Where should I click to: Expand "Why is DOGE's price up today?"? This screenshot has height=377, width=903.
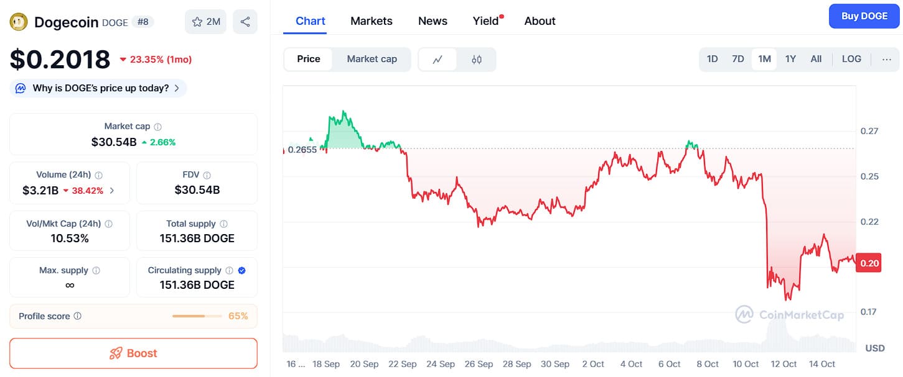click(x=98, y=88)
